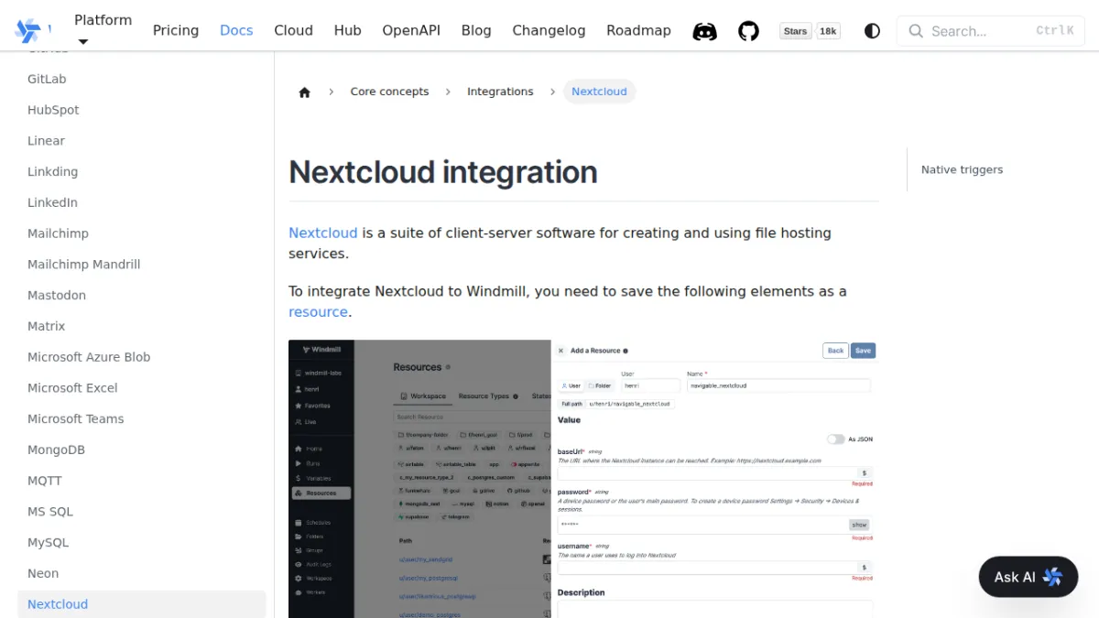
Task: Expand the Platform dropdown
Action: pyautogui.click(x=103, y=30)
